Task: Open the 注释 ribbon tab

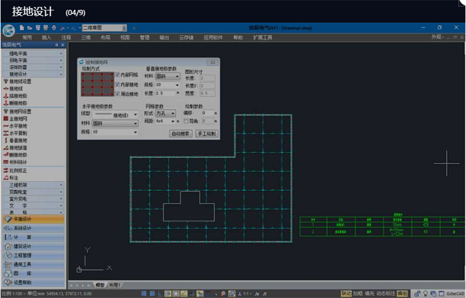Action: coord(66,37)
